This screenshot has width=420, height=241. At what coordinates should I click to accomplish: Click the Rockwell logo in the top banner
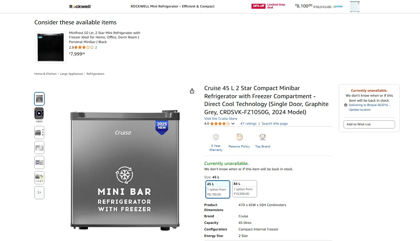click(80, 6)
